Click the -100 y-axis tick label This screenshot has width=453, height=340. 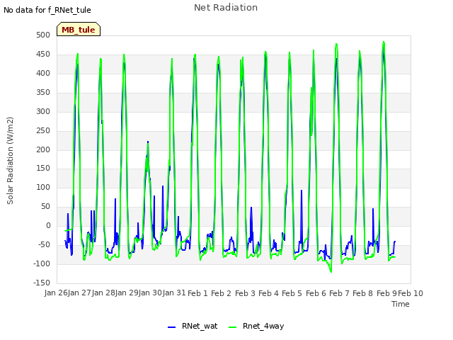[x=42, y=263]
